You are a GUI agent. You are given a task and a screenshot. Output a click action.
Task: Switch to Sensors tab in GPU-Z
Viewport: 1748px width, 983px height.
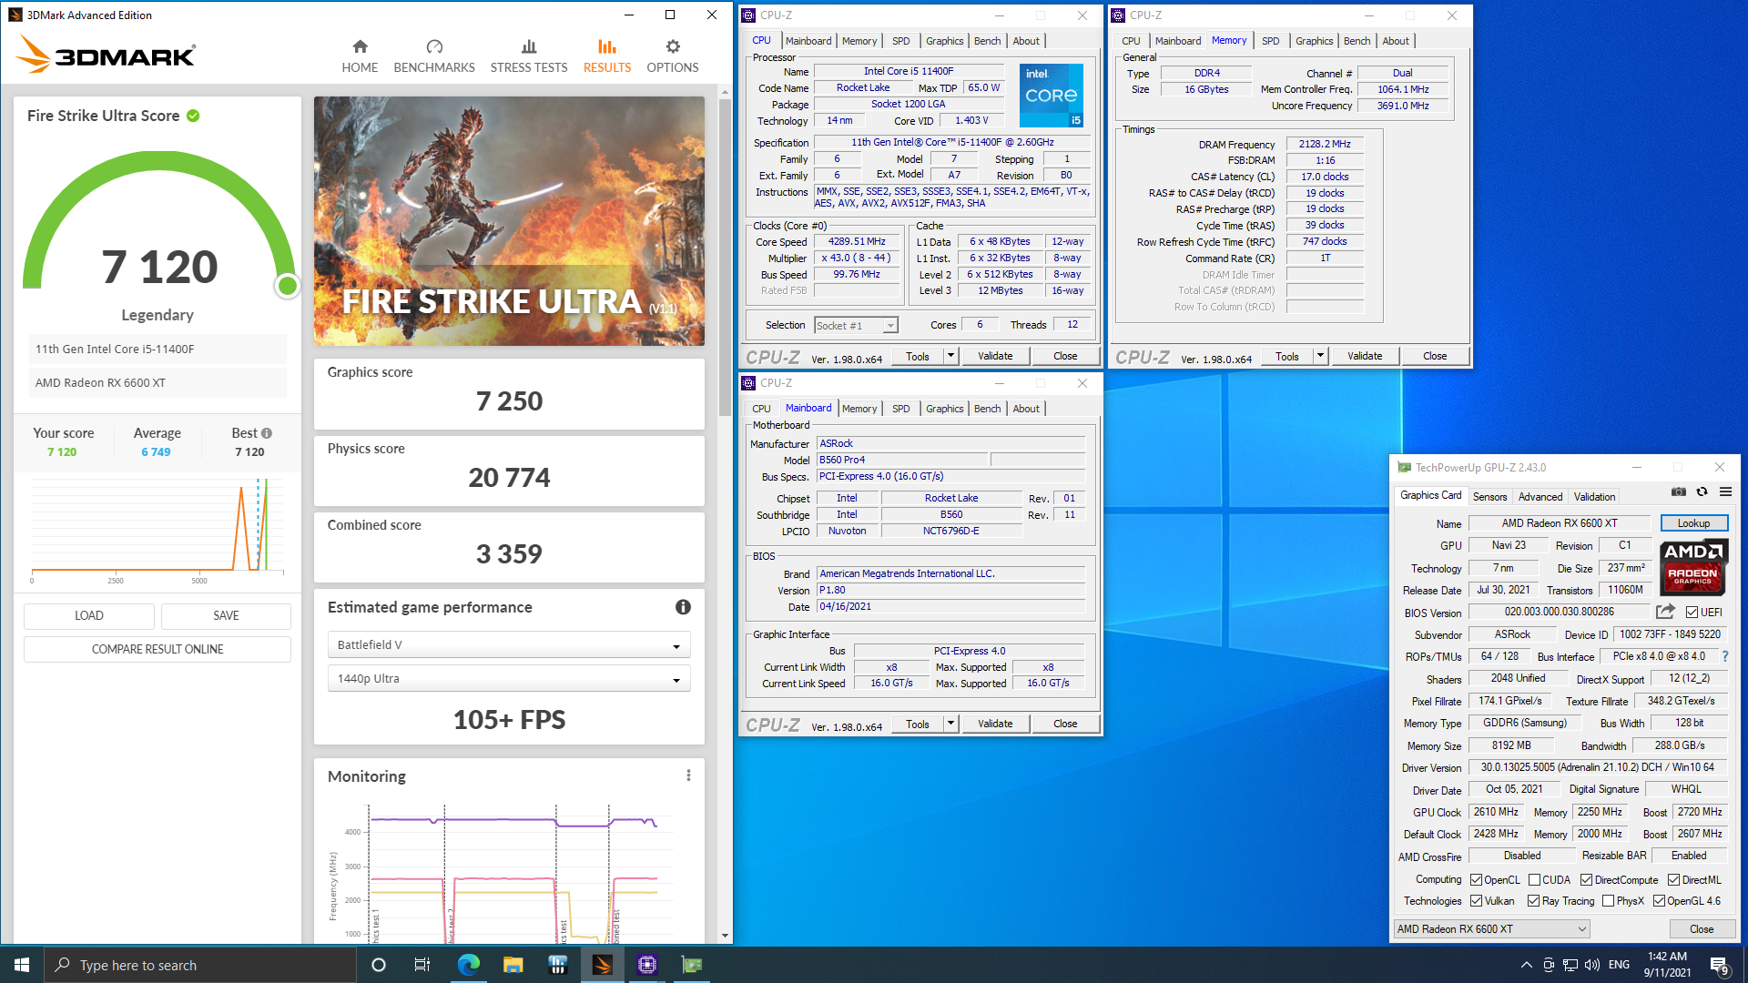(x=1489, y=497)
